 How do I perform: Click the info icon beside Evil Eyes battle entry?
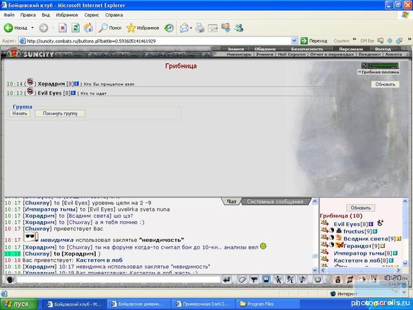tap(72, 92)
